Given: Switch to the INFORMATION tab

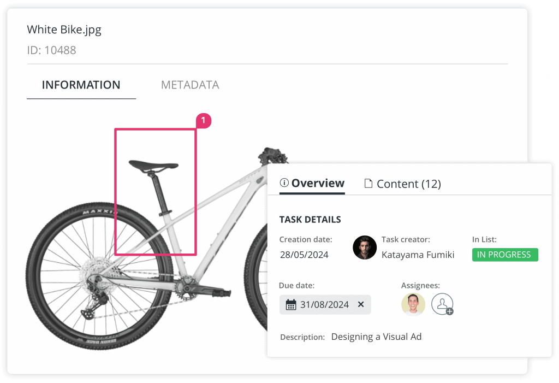Looking at the screenshot, I should coord(81,85).
